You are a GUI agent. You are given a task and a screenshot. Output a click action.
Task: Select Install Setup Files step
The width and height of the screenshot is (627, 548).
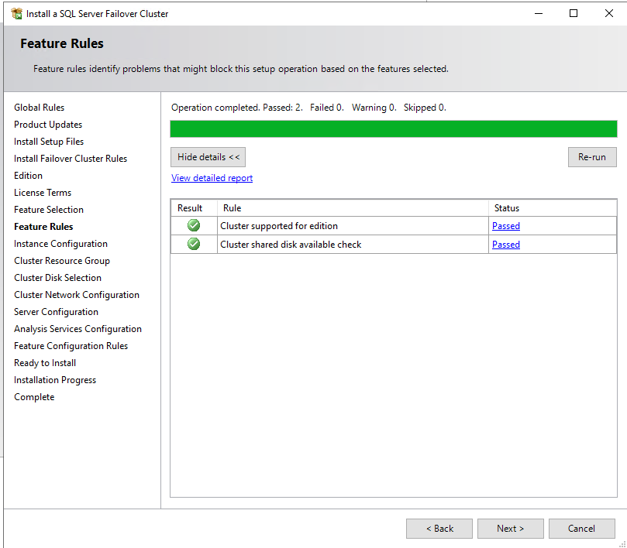point(49,142)
